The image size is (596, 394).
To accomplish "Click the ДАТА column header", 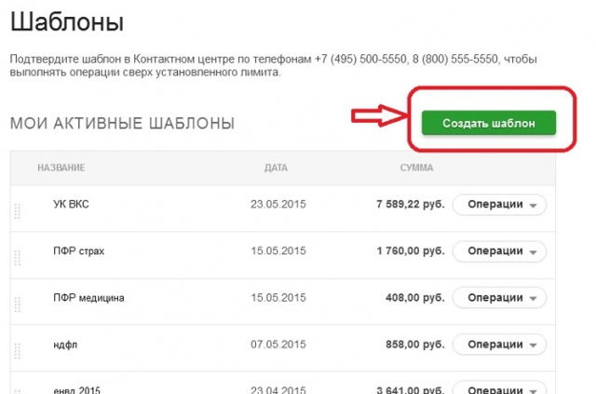I will 277,168.
